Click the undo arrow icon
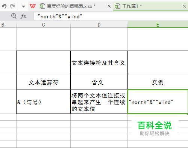 pos(4,6)
